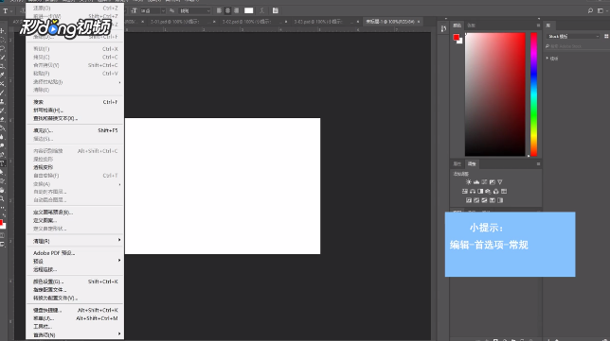
Task: Choose 键盘快捷键 (Alt+Shift+Ctrl+K) menu item
Action: (75, 310)
